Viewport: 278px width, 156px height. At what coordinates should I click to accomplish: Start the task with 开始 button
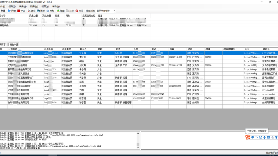(12, 11)
